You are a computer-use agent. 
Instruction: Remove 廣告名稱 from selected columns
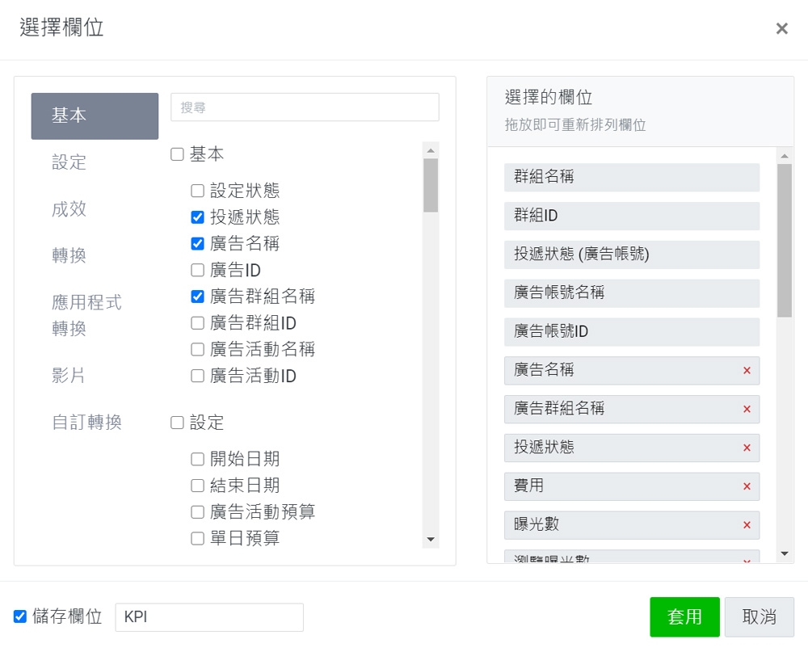pos(747,370)
